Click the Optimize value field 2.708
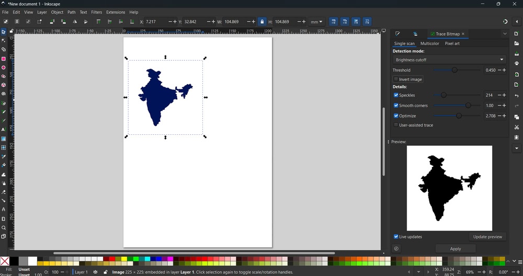The width and height of the screenshot is (523, 276). (x=491, y=116)
